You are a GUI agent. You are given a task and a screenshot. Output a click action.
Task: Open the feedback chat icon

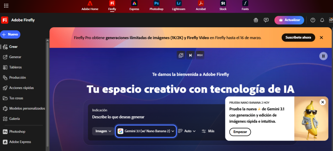(266, 20)
